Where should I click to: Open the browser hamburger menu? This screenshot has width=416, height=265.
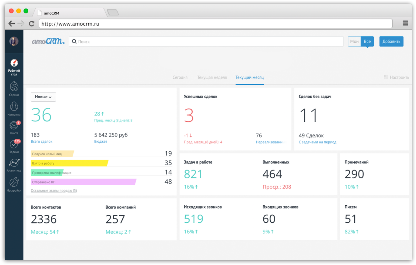pyautogui.click(x=405, y=23)
